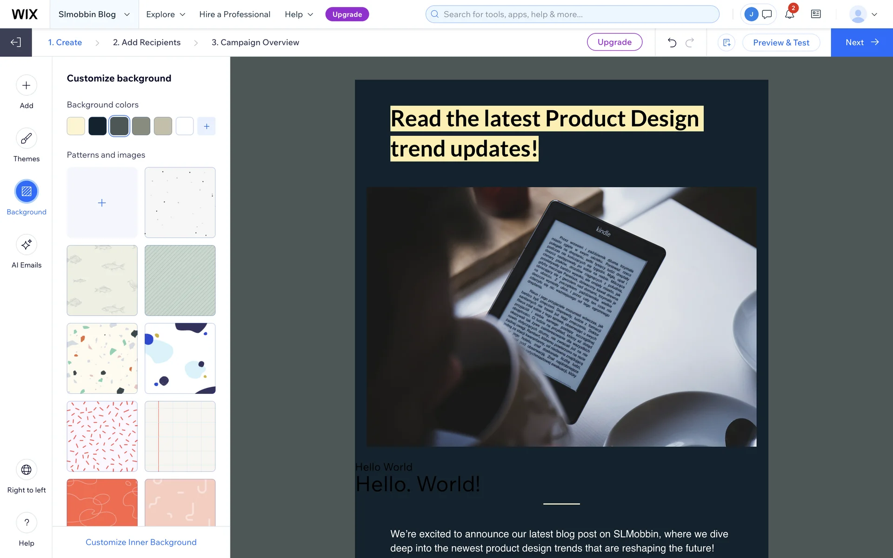Click the exit editor back icon
This screenshot has width=893, height=558.
pyautogui.click(x=16, y=42)
